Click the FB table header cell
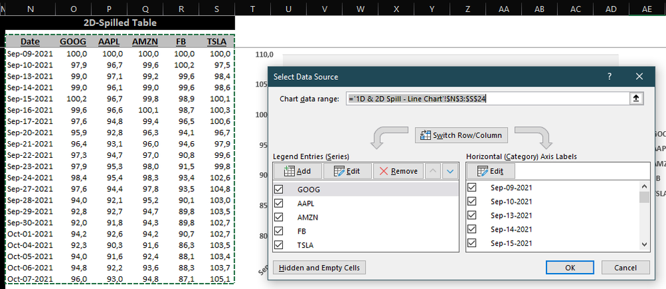The width and height of the screenshot is (666, 289). (182, 41)
